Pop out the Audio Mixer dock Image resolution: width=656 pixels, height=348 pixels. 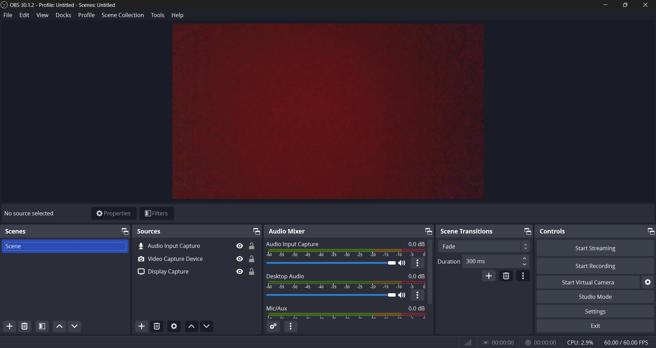(428, 231)
